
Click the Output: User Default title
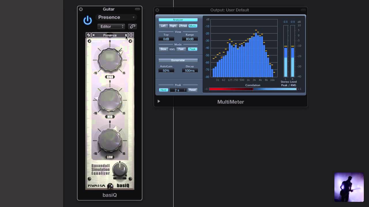pyautogui.click(x=230, y=10)
